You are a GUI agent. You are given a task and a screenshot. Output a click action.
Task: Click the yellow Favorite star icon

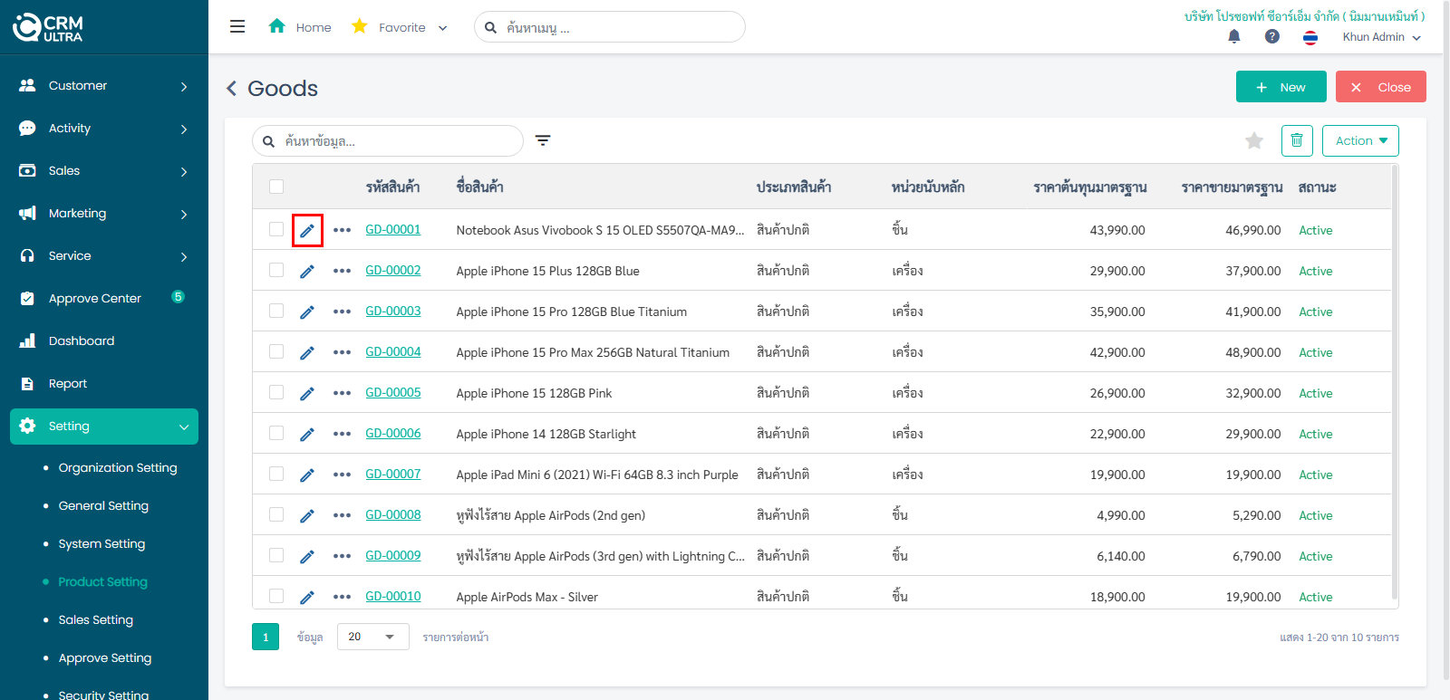tap(360, 26)
